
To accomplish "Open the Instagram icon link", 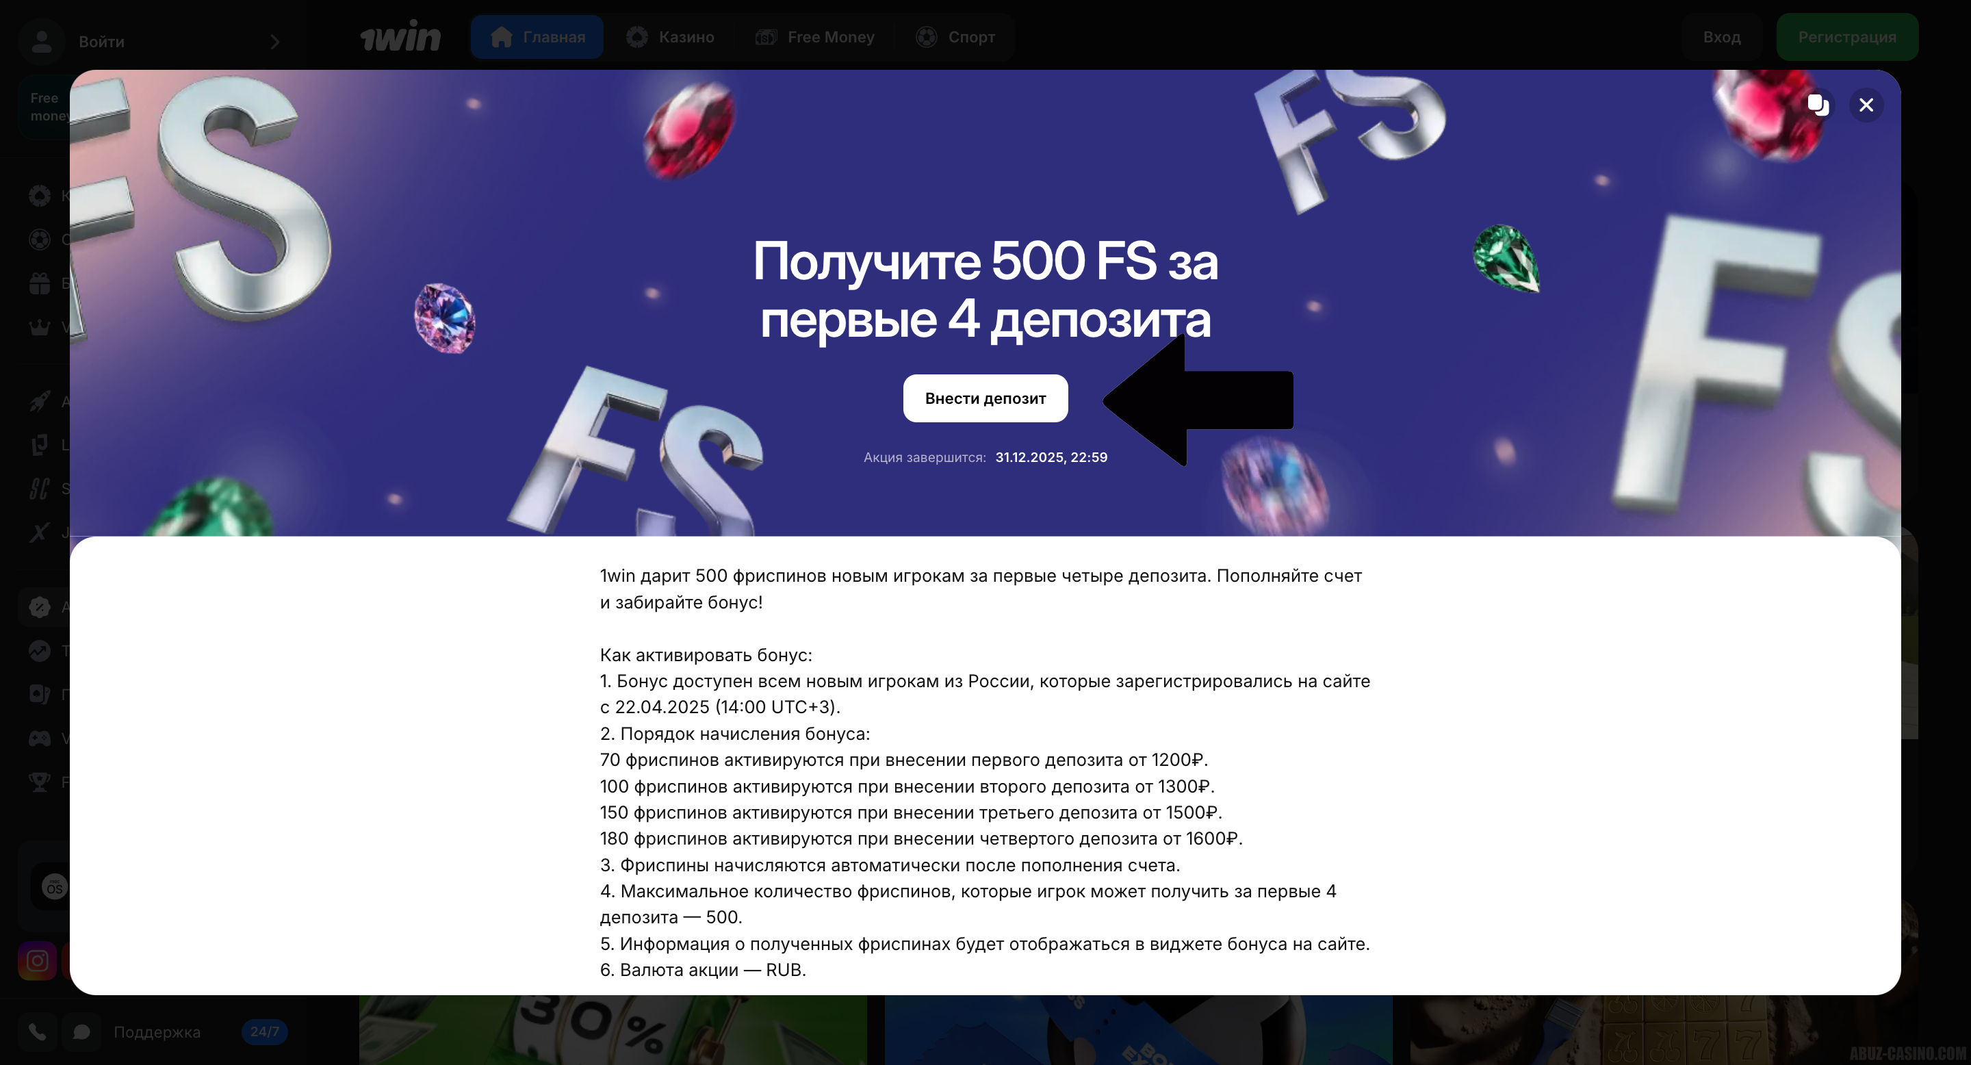I will point(38,960).
